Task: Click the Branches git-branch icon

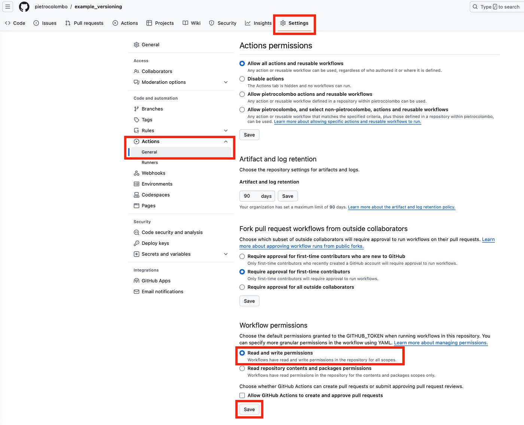Action: tap(137, 109)
